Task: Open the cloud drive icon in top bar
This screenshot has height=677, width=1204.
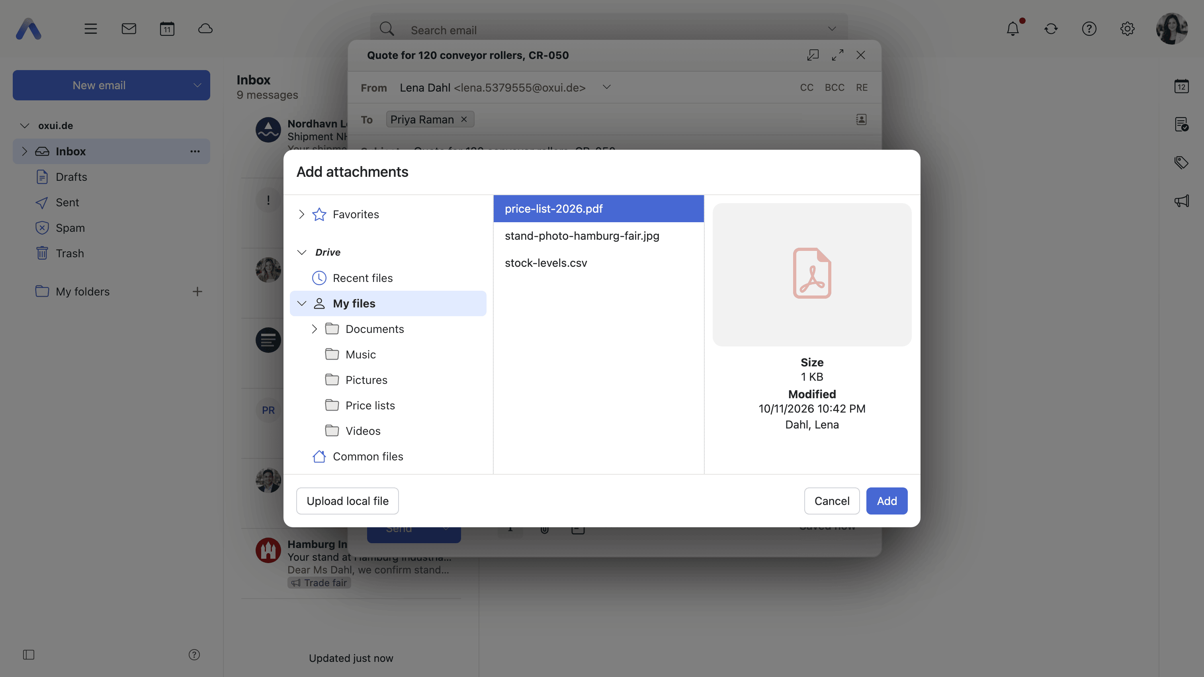Action: point(205,29)
